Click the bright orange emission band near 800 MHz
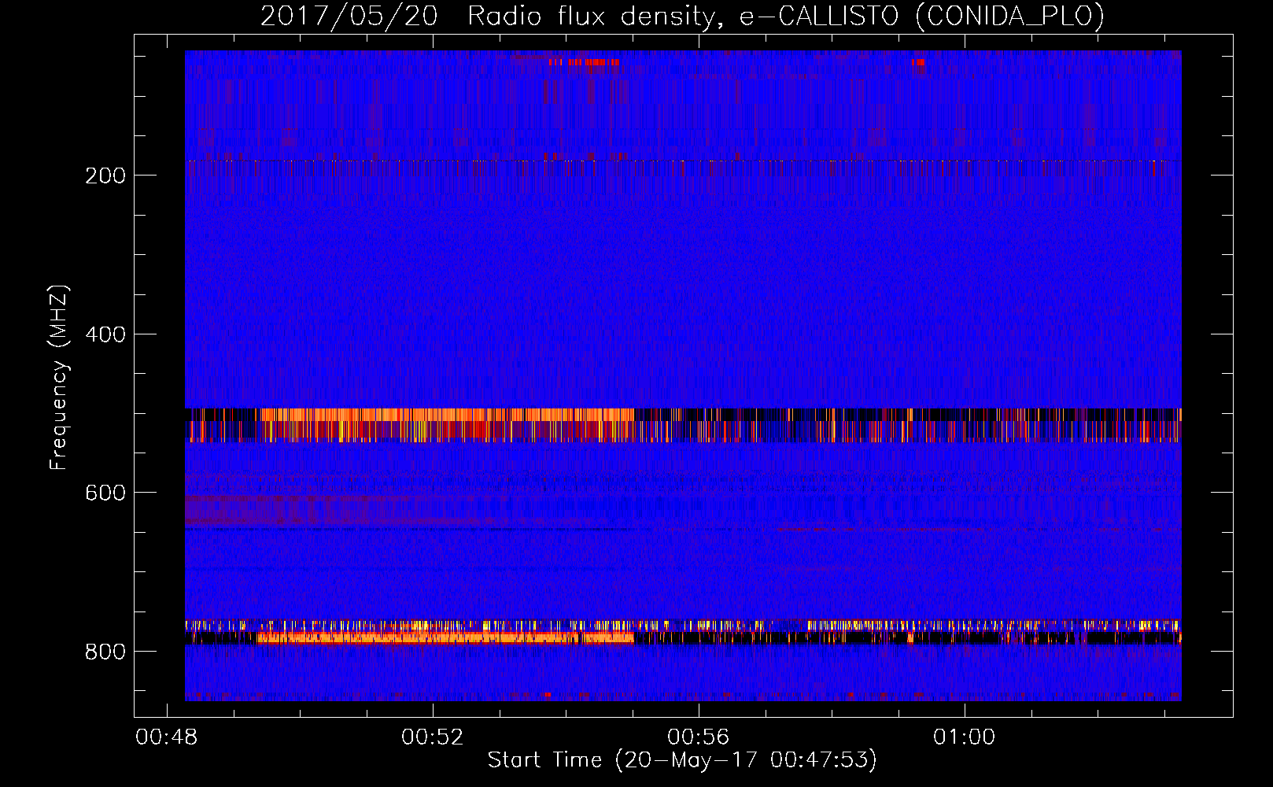The height and width of the screenshot is (787, 1273). point(445,637)
